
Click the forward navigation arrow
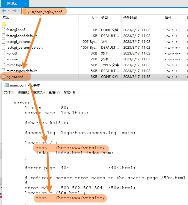[14, 11]
